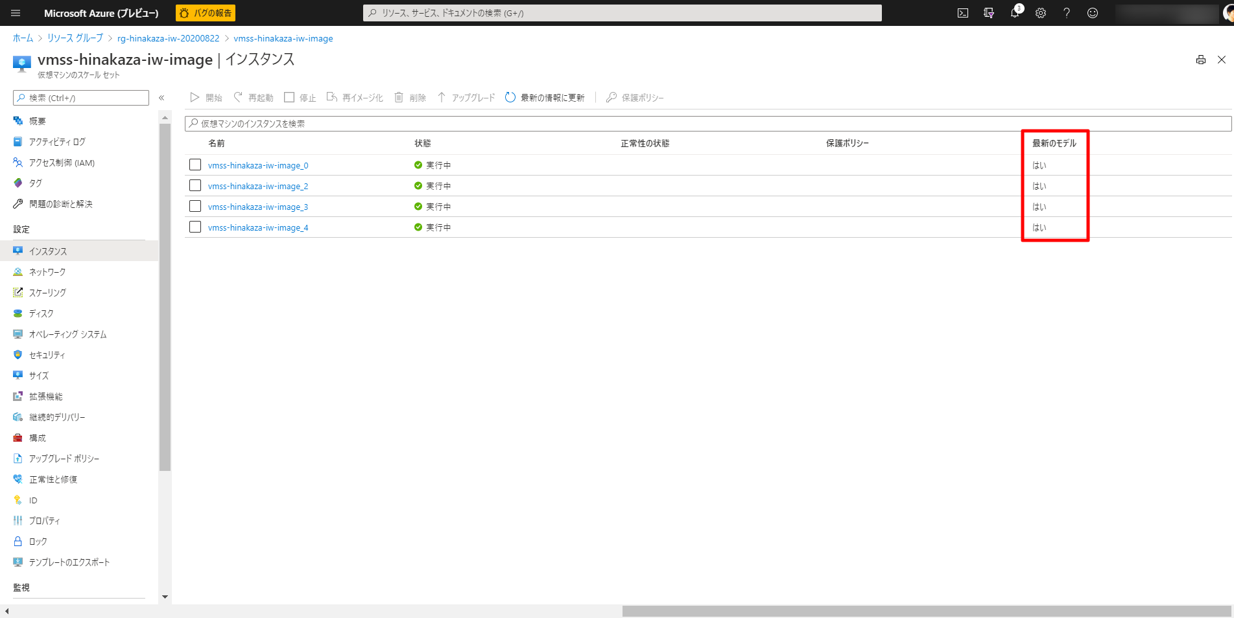Open セキュリティ menu item
This screenshot has height=618, width=1234.
(79, 355)
